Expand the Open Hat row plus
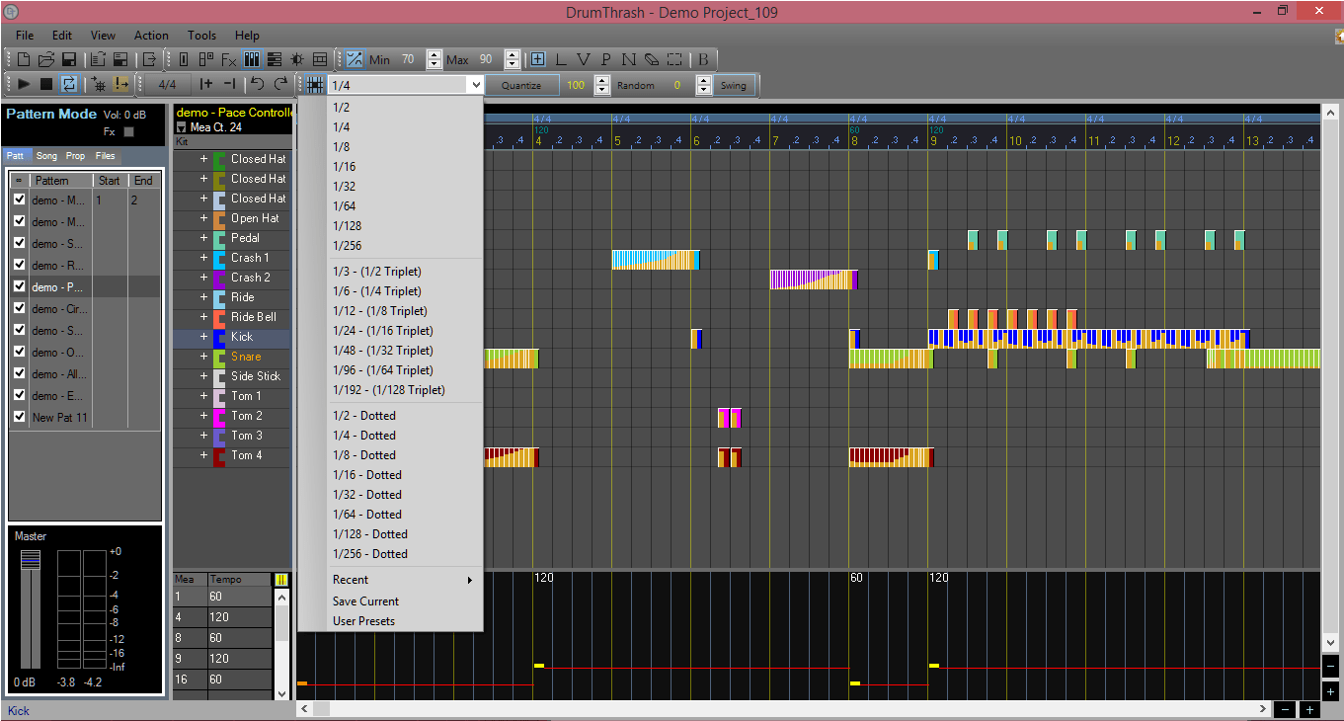The image size is (1344, 721). pyautogui.click(x=204, y=218)
